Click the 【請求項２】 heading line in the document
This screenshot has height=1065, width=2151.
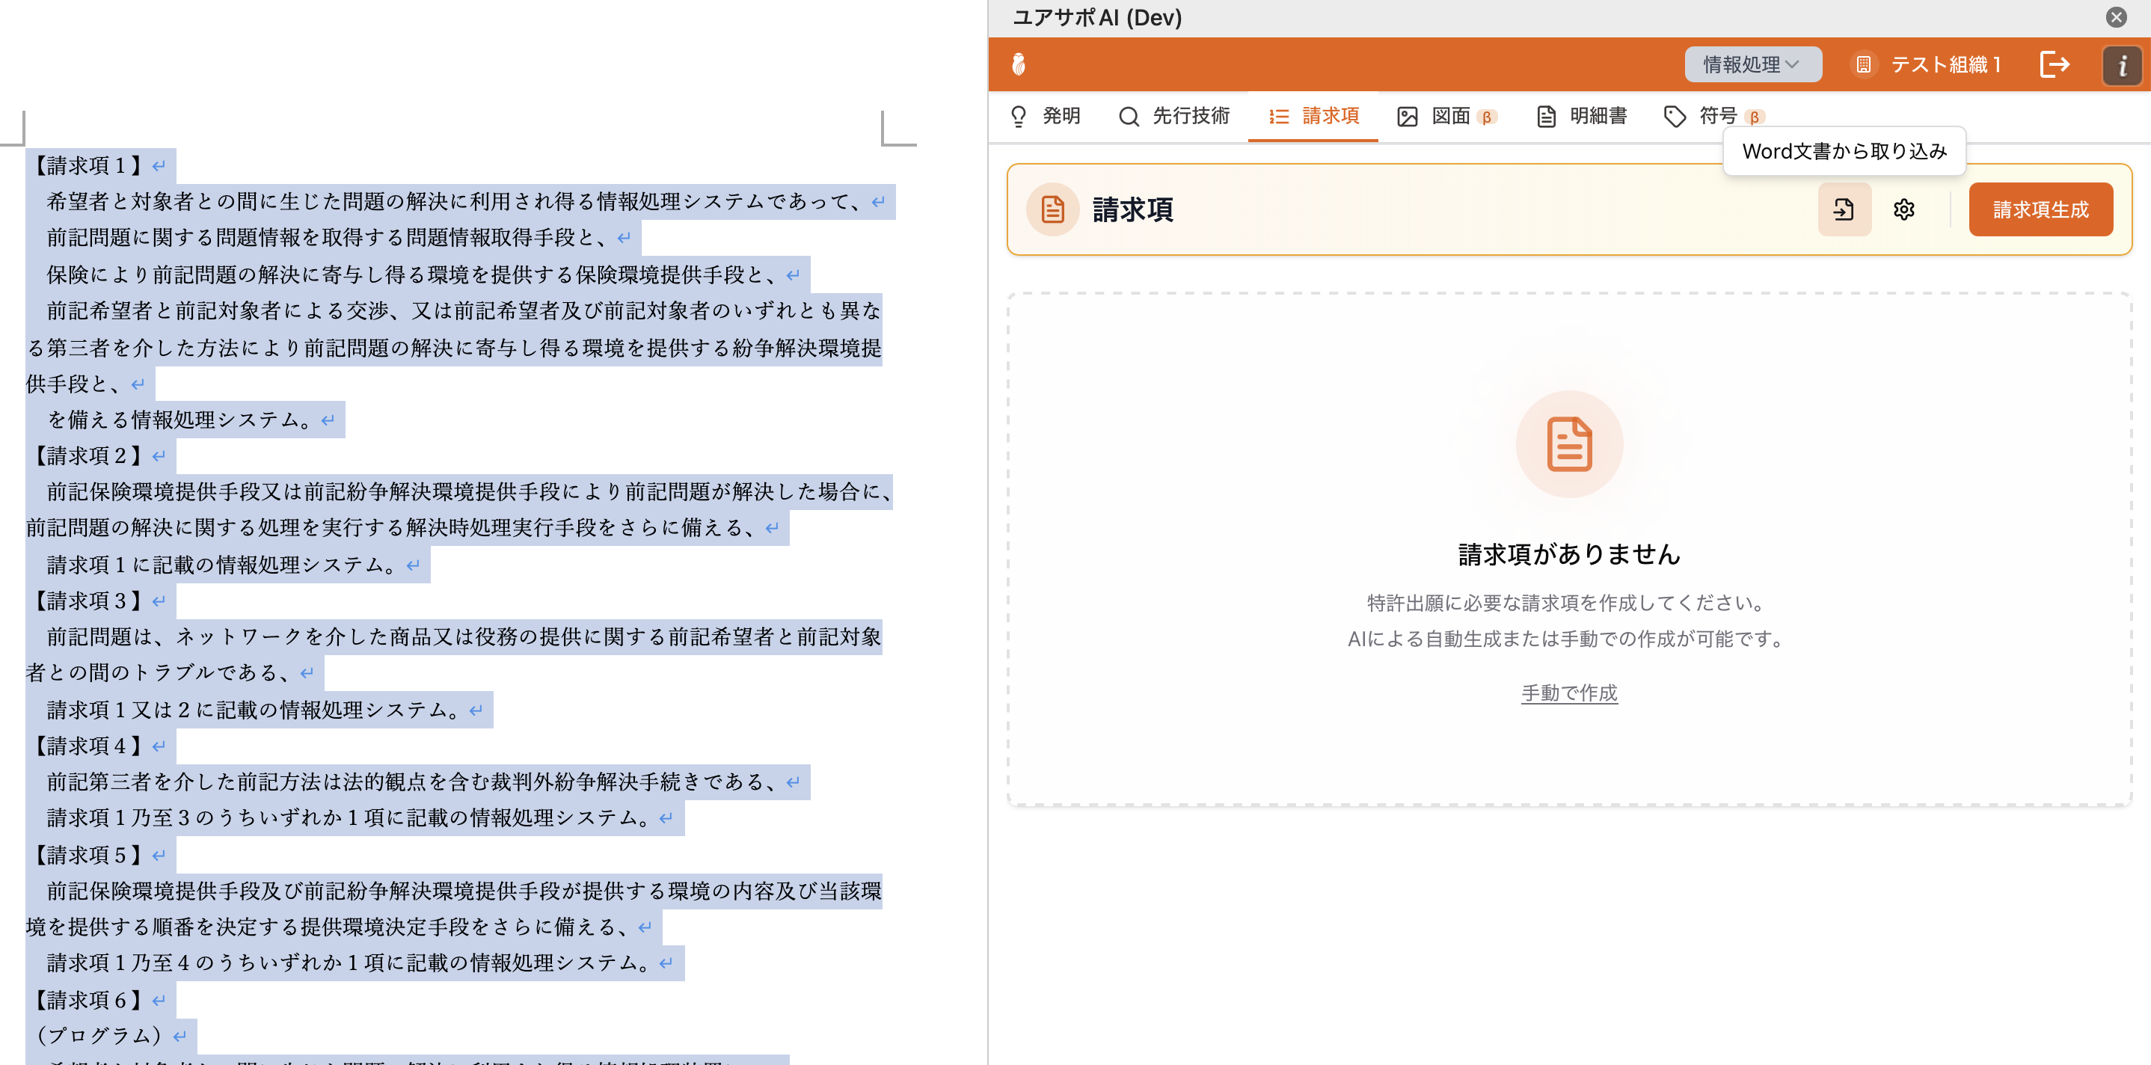coord(87,455)
